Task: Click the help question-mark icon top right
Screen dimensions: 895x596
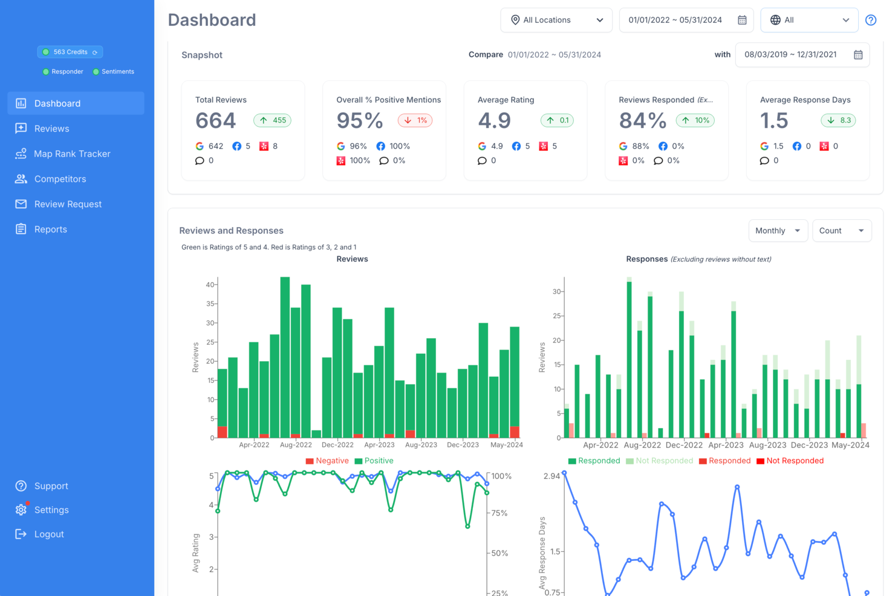Action: (x=871, y=20)
